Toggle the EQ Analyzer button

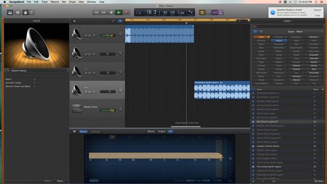pos(94,180)
